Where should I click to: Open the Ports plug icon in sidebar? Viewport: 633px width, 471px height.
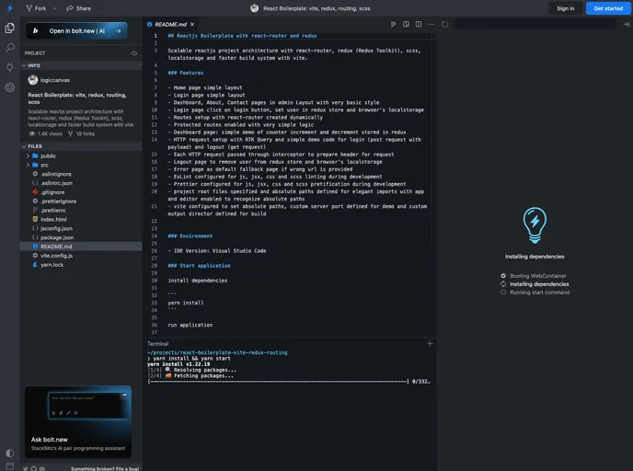(9, 67)
